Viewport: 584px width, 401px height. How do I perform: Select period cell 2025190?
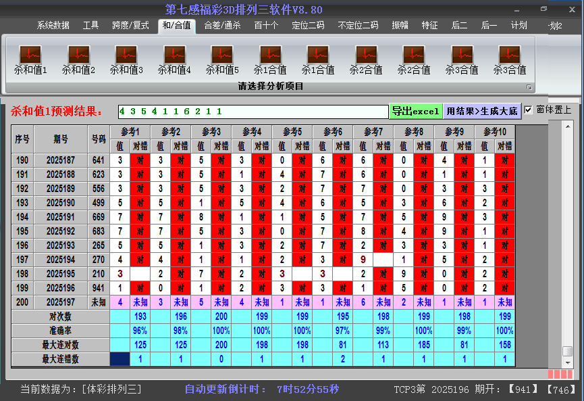61,203
